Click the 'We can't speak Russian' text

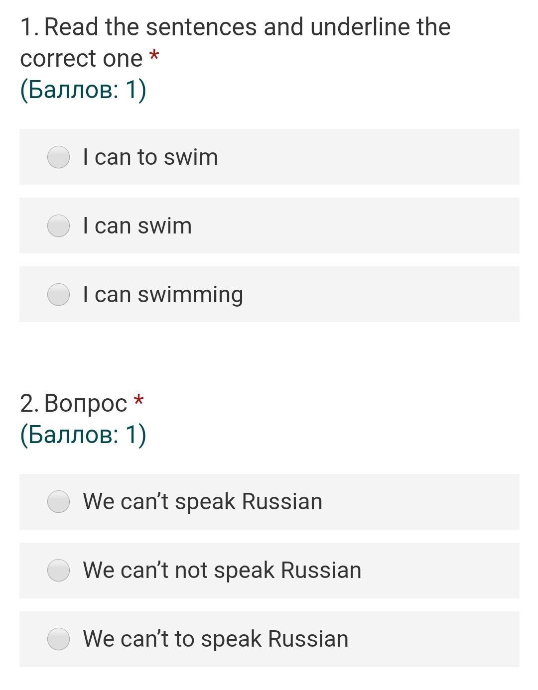(x=203, y=502)
